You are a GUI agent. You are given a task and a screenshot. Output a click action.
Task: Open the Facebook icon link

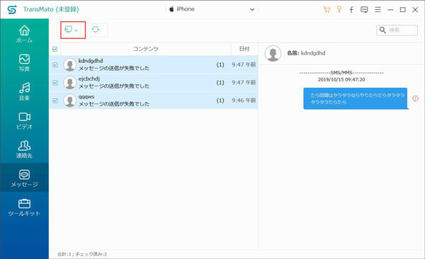point(351,10)
